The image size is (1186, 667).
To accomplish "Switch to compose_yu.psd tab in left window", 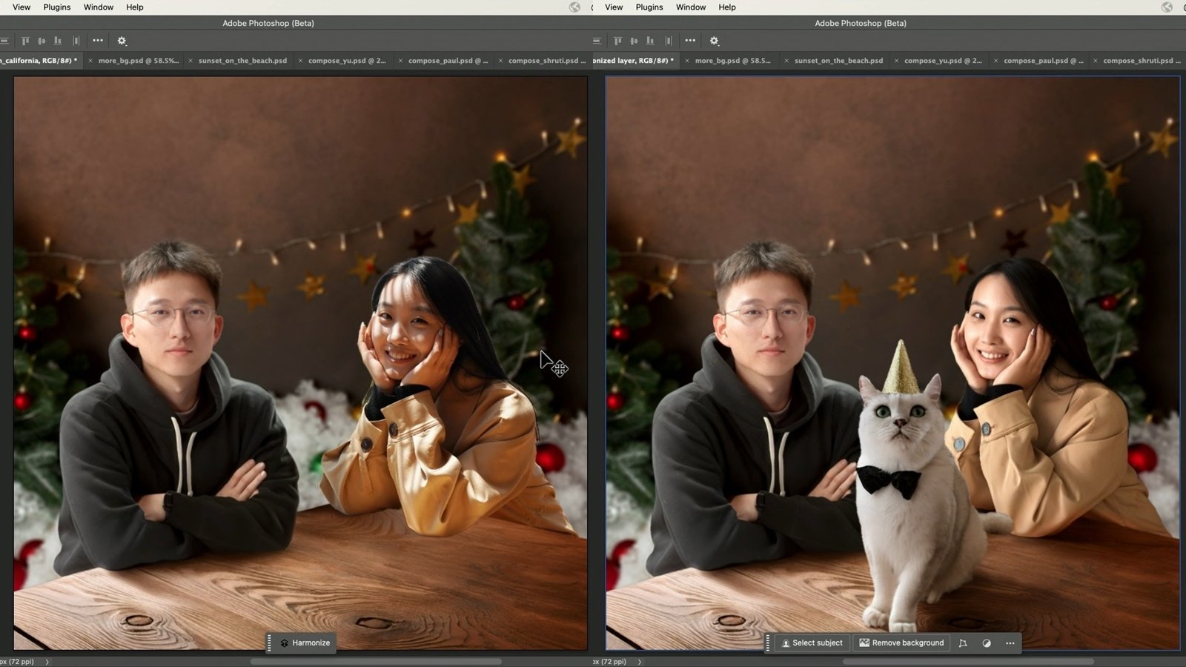I will (347, 61).
